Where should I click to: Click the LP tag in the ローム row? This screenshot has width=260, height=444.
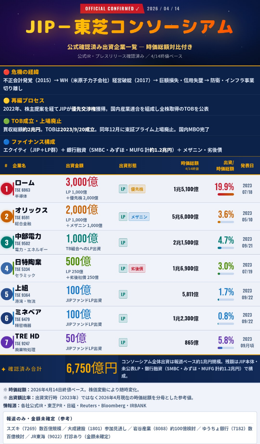(123, 189)
